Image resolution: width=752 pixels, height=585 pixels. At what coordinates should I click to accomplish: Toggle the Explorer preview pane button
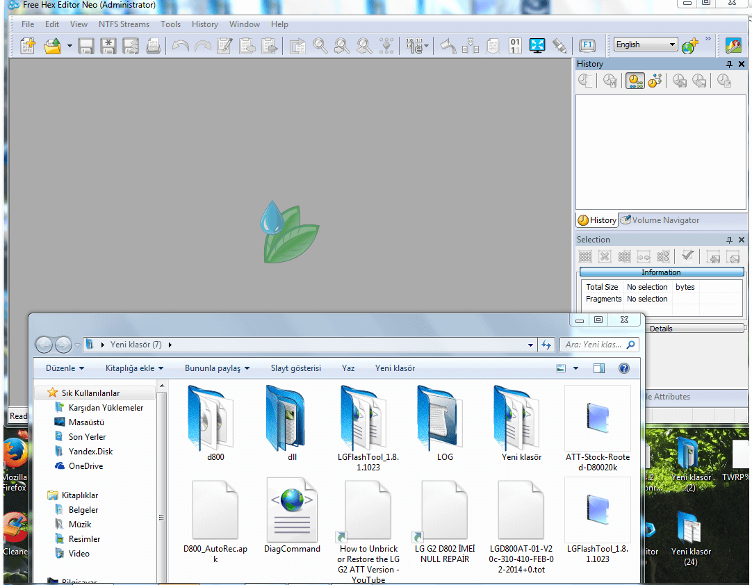click(x=599, y=368)
